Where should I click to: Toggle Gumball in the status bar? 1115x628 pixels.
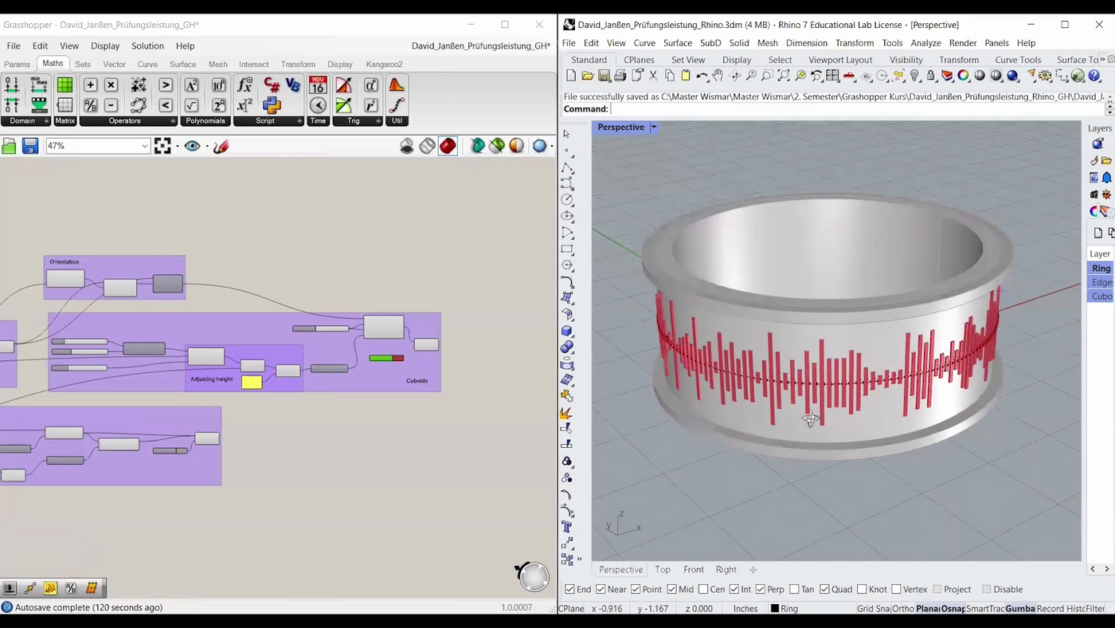point(1019,609)
